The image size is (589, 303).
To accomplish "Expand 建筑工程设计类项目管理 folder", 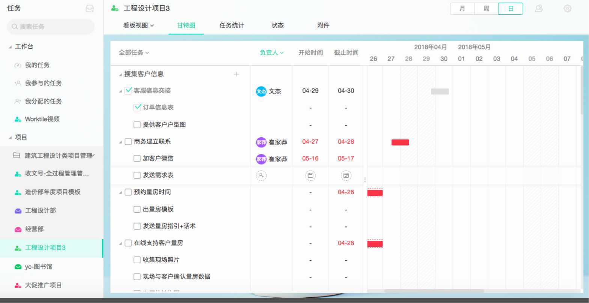I will pyautogui.click(x=93, y=155).
